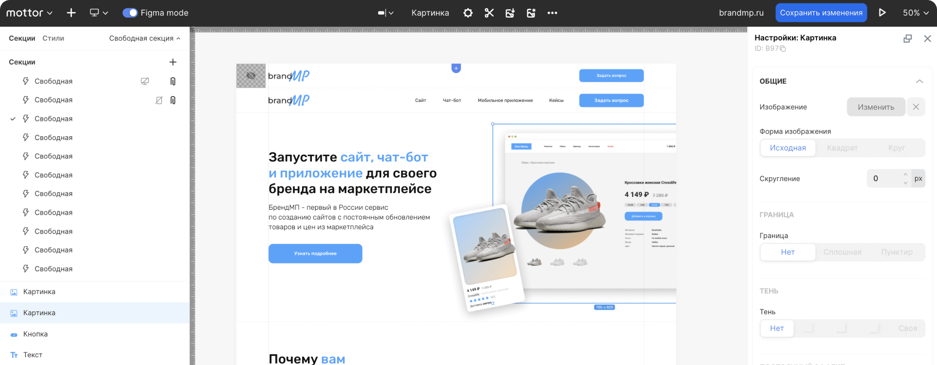Open the widget settings gear icon

click(468, 13)
